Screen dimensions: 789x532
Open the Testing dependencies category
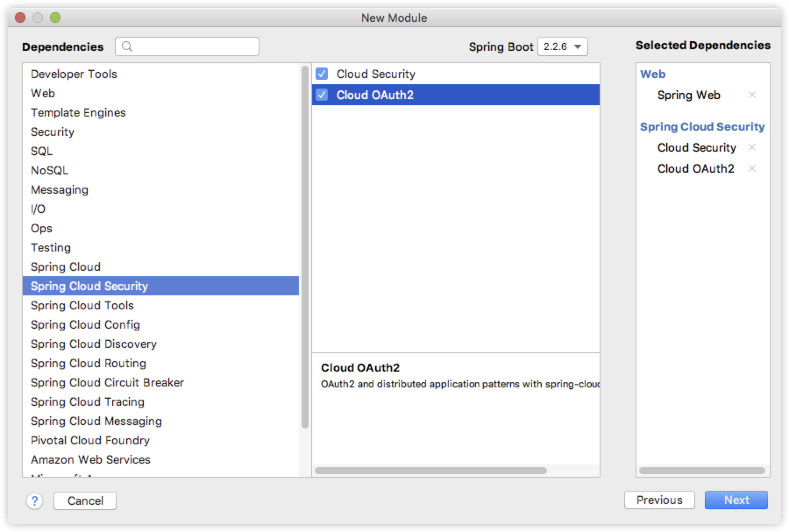pyautogui.click(x=50, y=248)
